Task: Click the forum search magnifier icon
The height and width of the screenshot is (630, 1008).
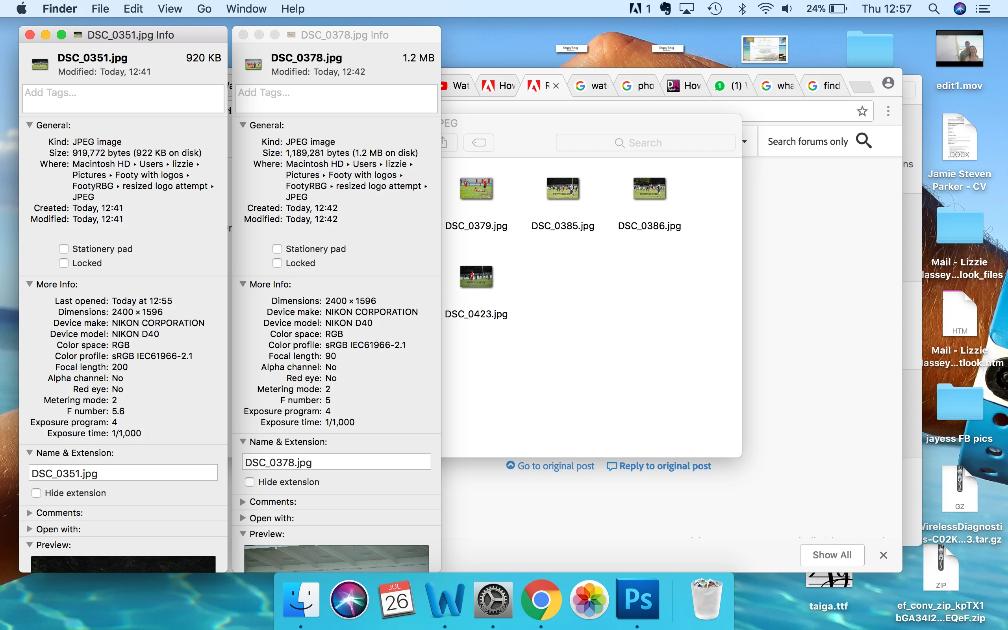Action: coord(863,141)
